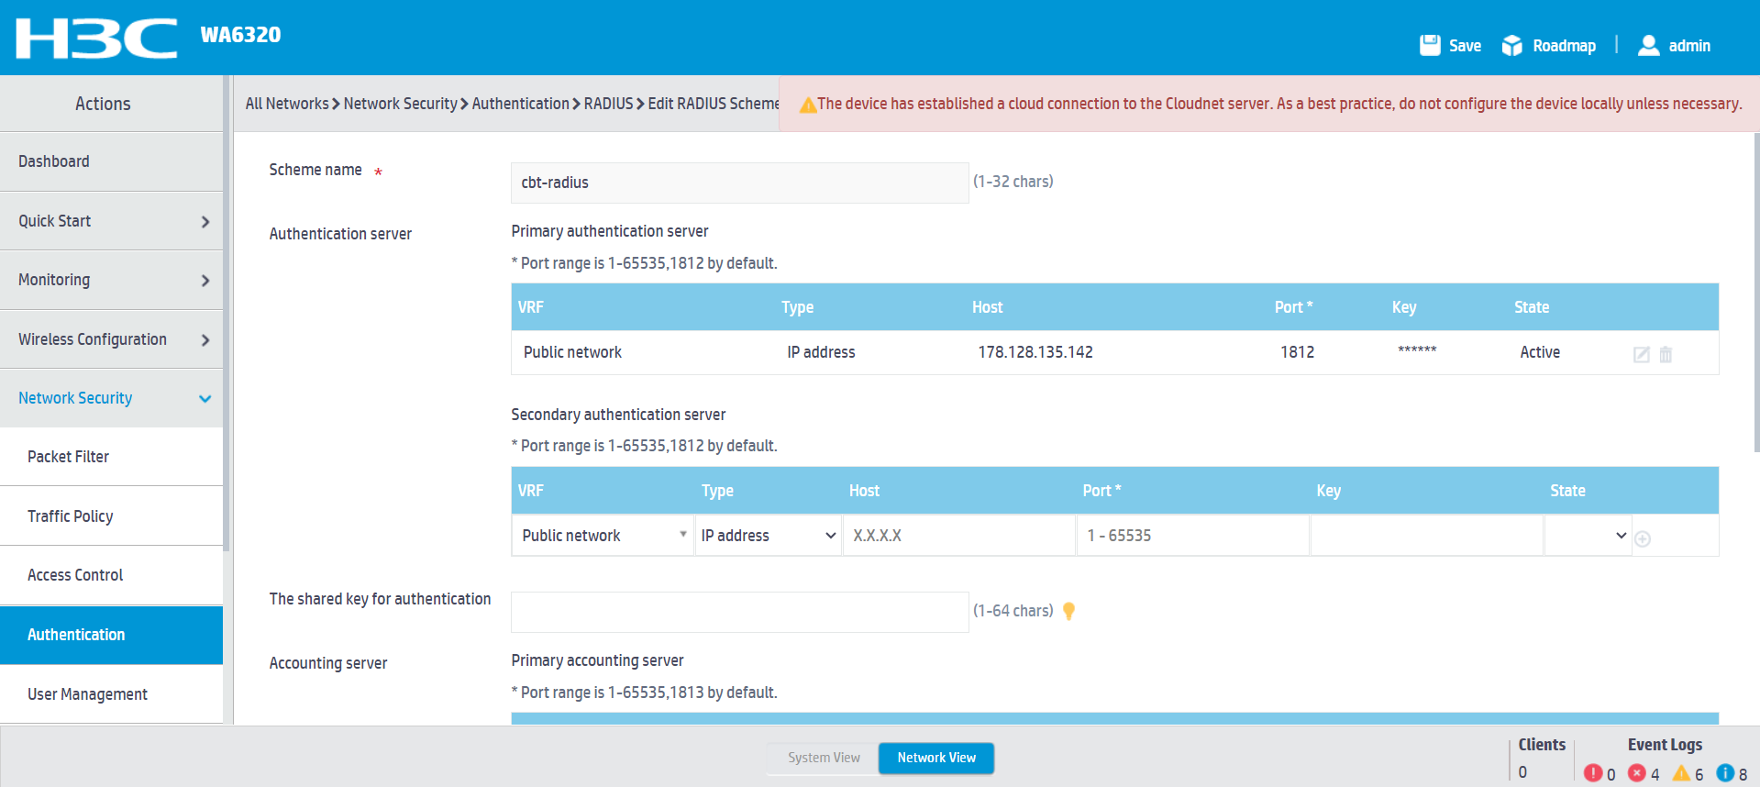Click the Save disk icon
This screenshot has width=1760, height=787.
pos(1429,46)
